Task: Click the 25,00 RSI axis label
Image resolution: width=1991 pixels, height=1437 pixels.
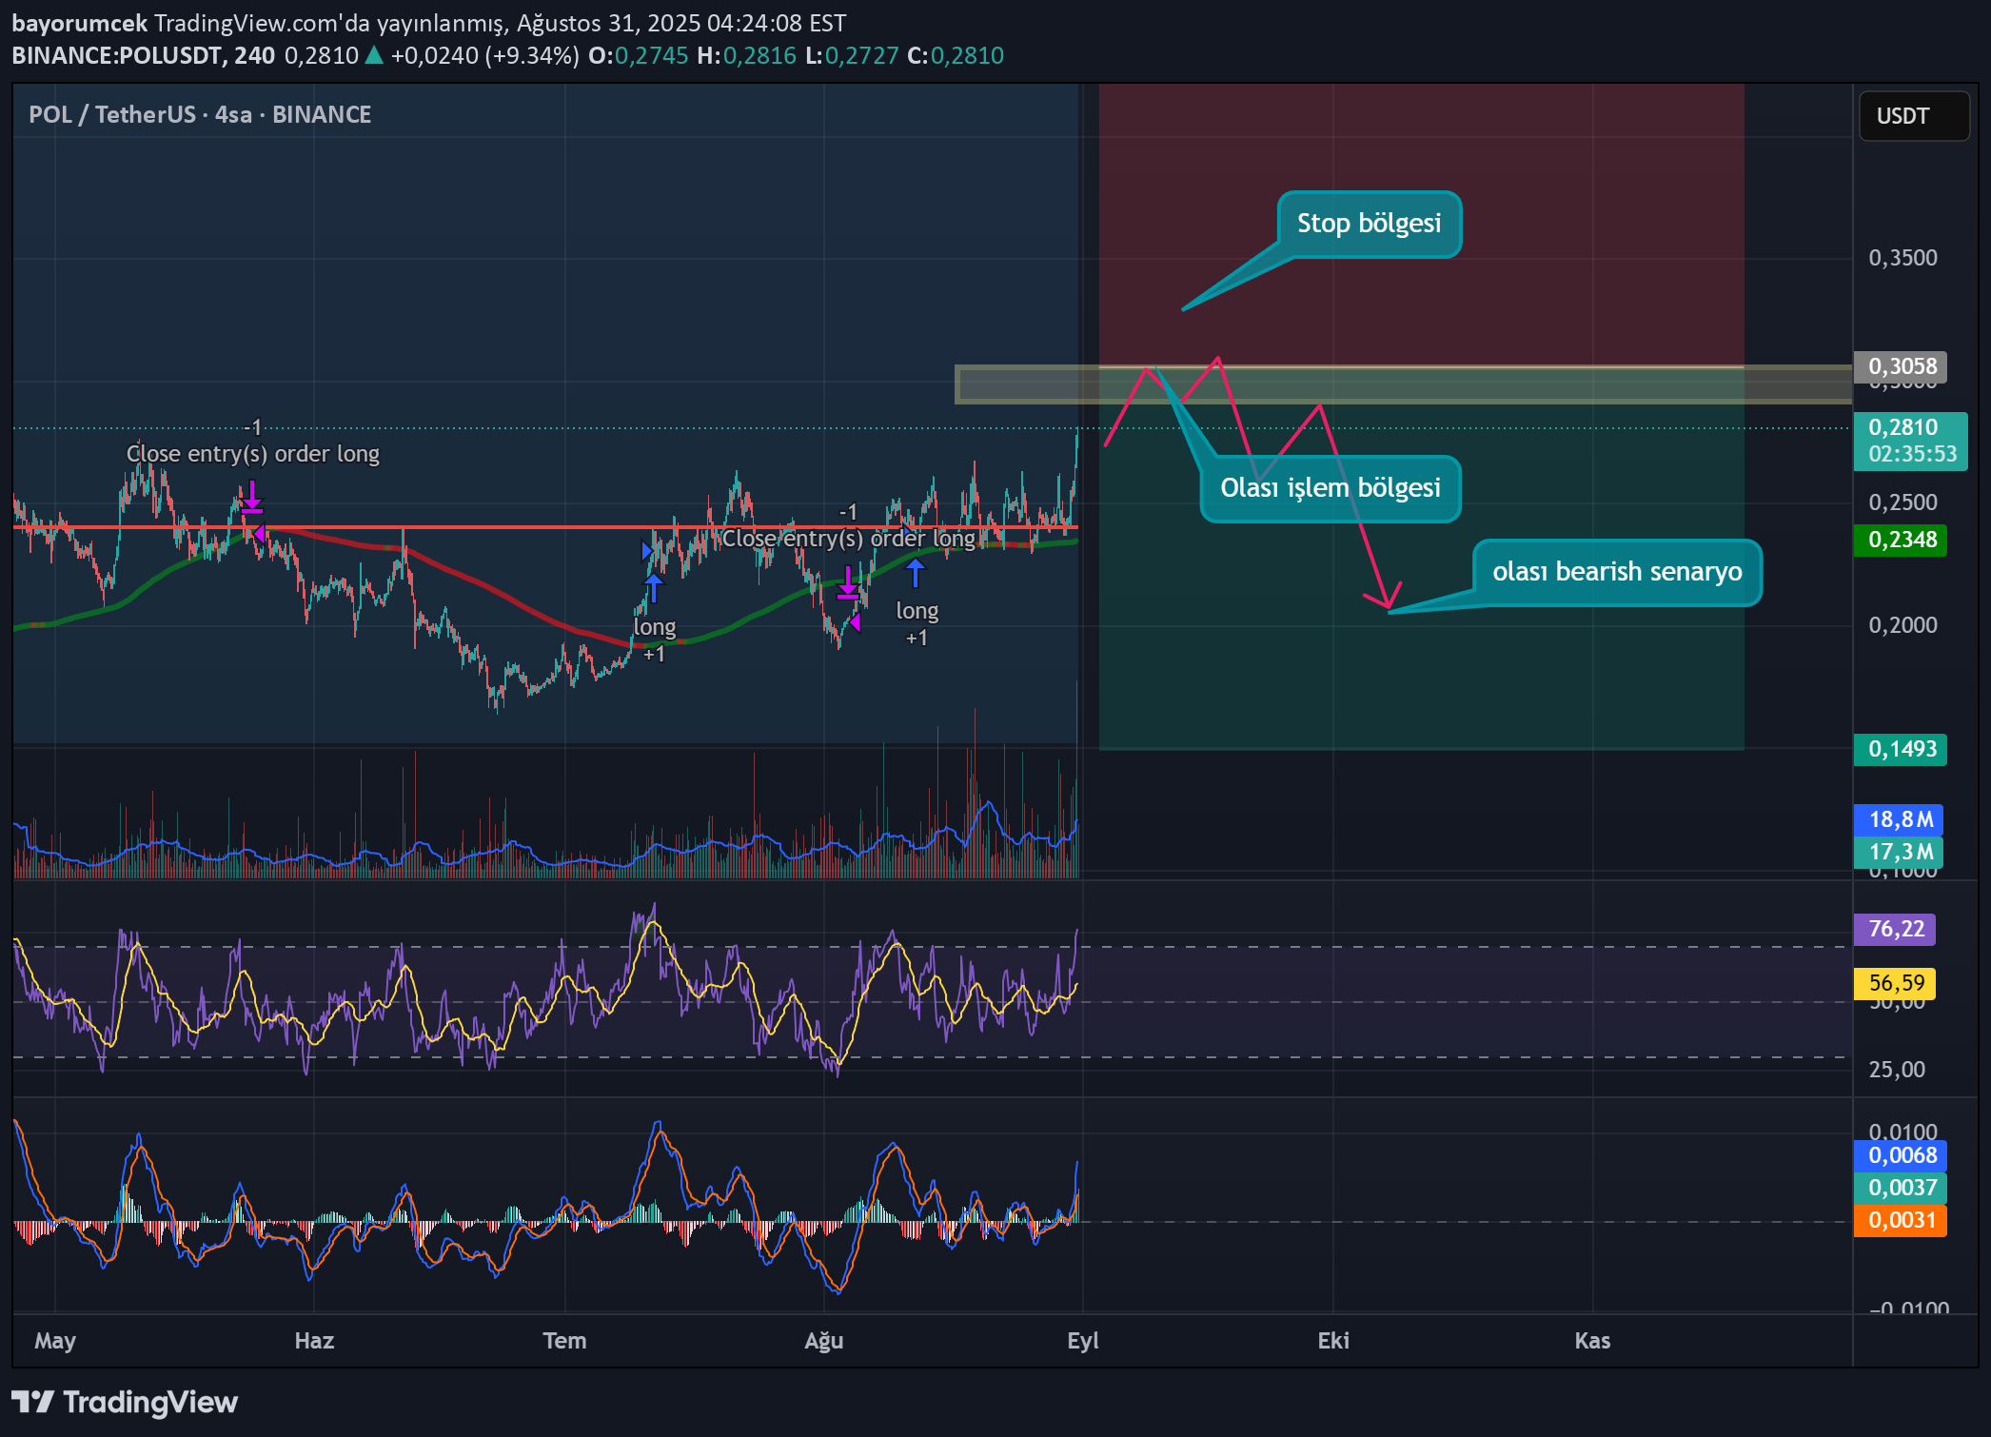Action: 1897,1070
